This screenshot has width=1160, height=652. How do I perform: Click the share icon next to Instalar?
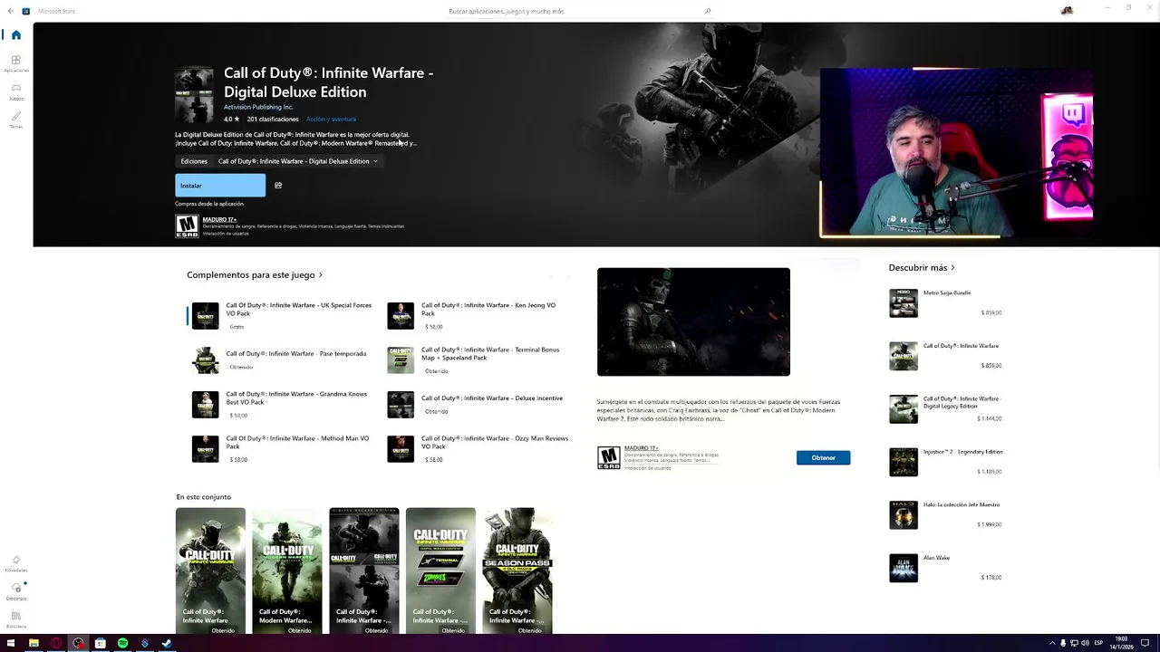[278, 185]
